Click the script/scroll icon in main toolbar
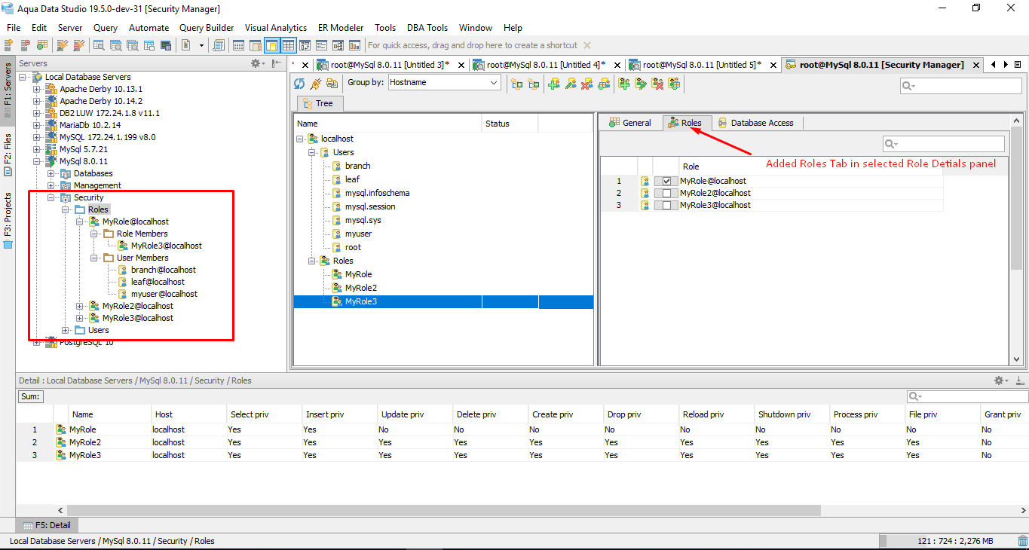 (219, 45)
